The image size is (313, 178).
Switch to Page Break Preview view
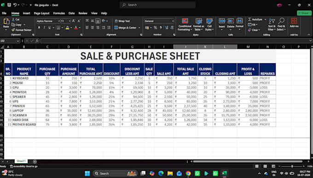(x=273, y=166)
